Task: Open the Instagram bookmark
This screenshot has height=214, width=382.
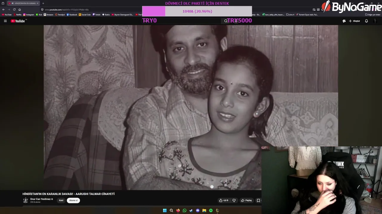Action: point(29,15)
